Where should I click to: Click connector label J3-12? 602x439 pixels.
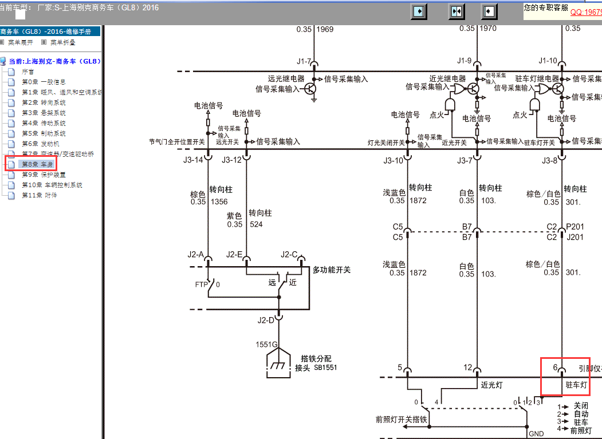point(231,160)
